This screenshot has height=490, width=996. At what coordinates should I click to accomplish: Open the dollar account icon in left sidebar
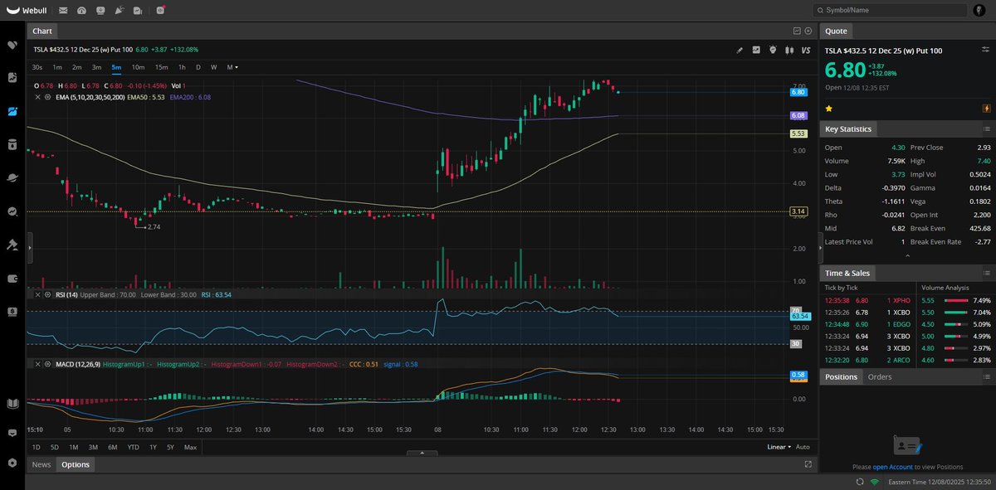(x=12, y=311)
